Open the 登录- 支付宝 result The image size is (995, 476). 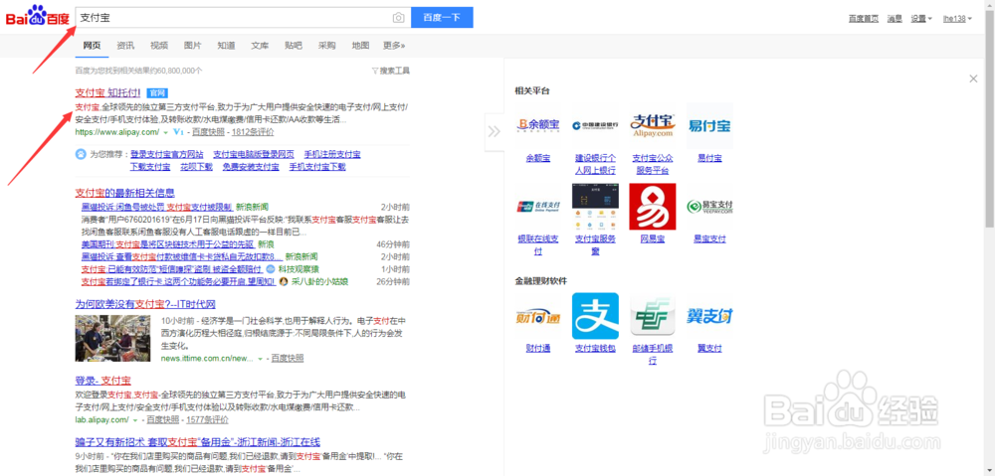click(x=102, y=381)
